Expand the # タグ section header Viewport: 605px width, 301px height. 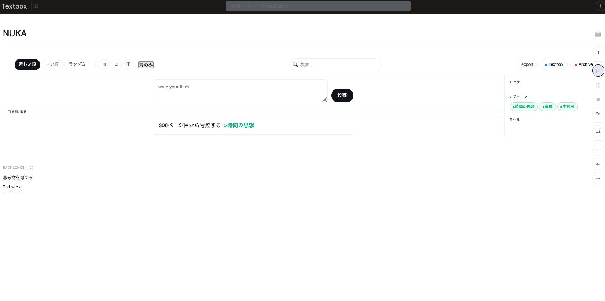pos(515,82)
